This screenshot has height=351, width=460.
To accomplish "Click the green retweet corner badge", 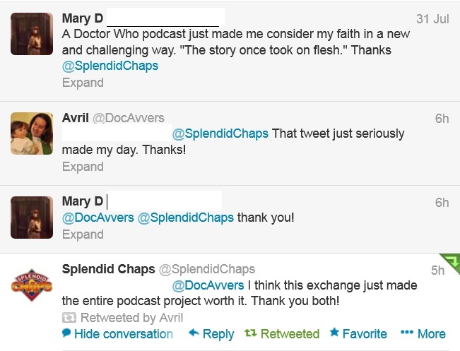I will coord(450,263).
